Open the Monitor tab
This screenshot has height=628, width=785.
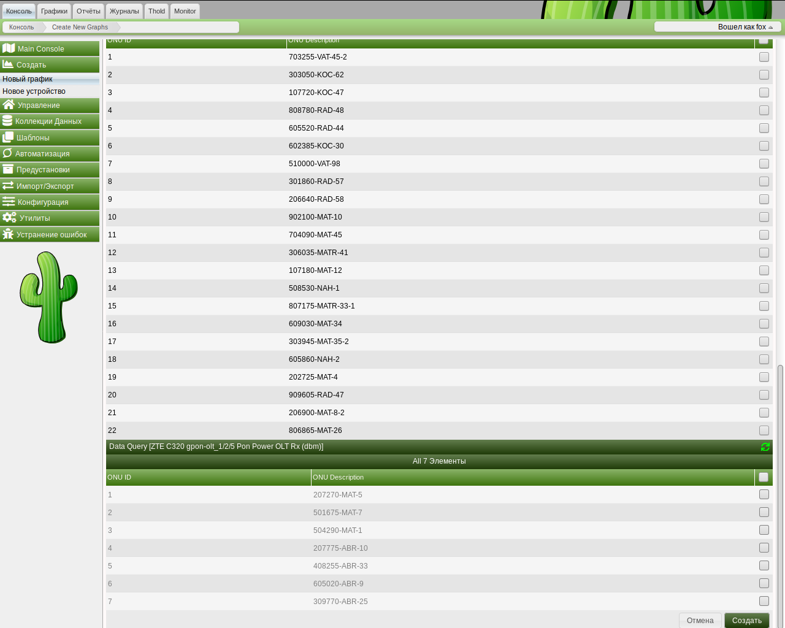coord(185,11)
